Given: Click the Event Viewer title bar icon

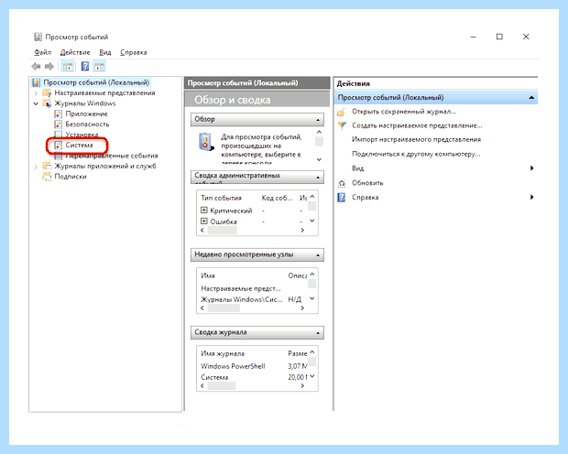Looking at the screenshot, I should coord(38,37).
